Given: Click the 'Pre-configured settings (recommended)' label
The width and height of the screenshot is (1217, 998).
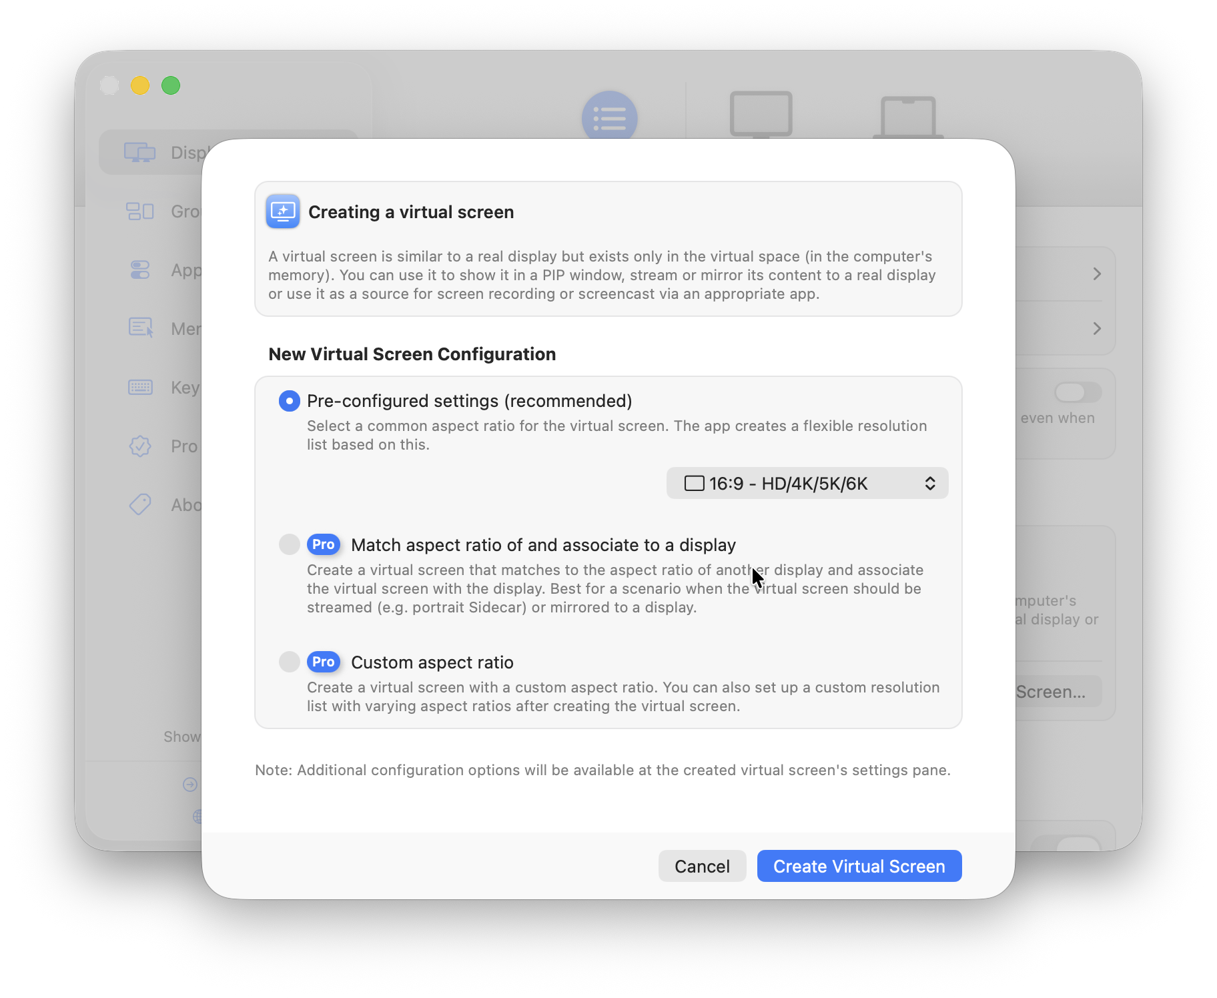Looking at the screenshot, I should pyautogui.click(x=470, y=401).
